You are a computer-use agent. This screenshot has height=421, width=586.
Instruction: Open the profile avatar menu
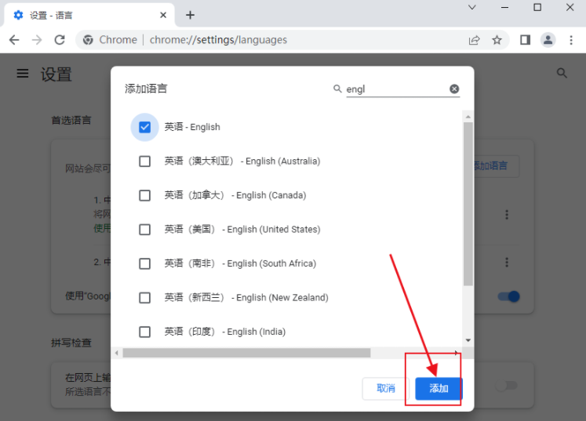(x=548, y=40)
